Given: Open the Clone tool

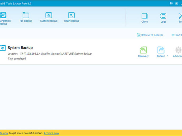Looking at the screenshot, I should [x=145, y=18].
